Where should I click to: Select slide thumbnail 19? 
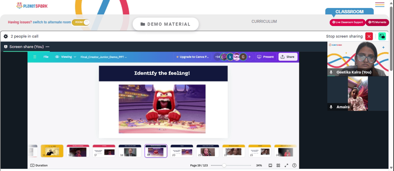(x=156, y=151)
